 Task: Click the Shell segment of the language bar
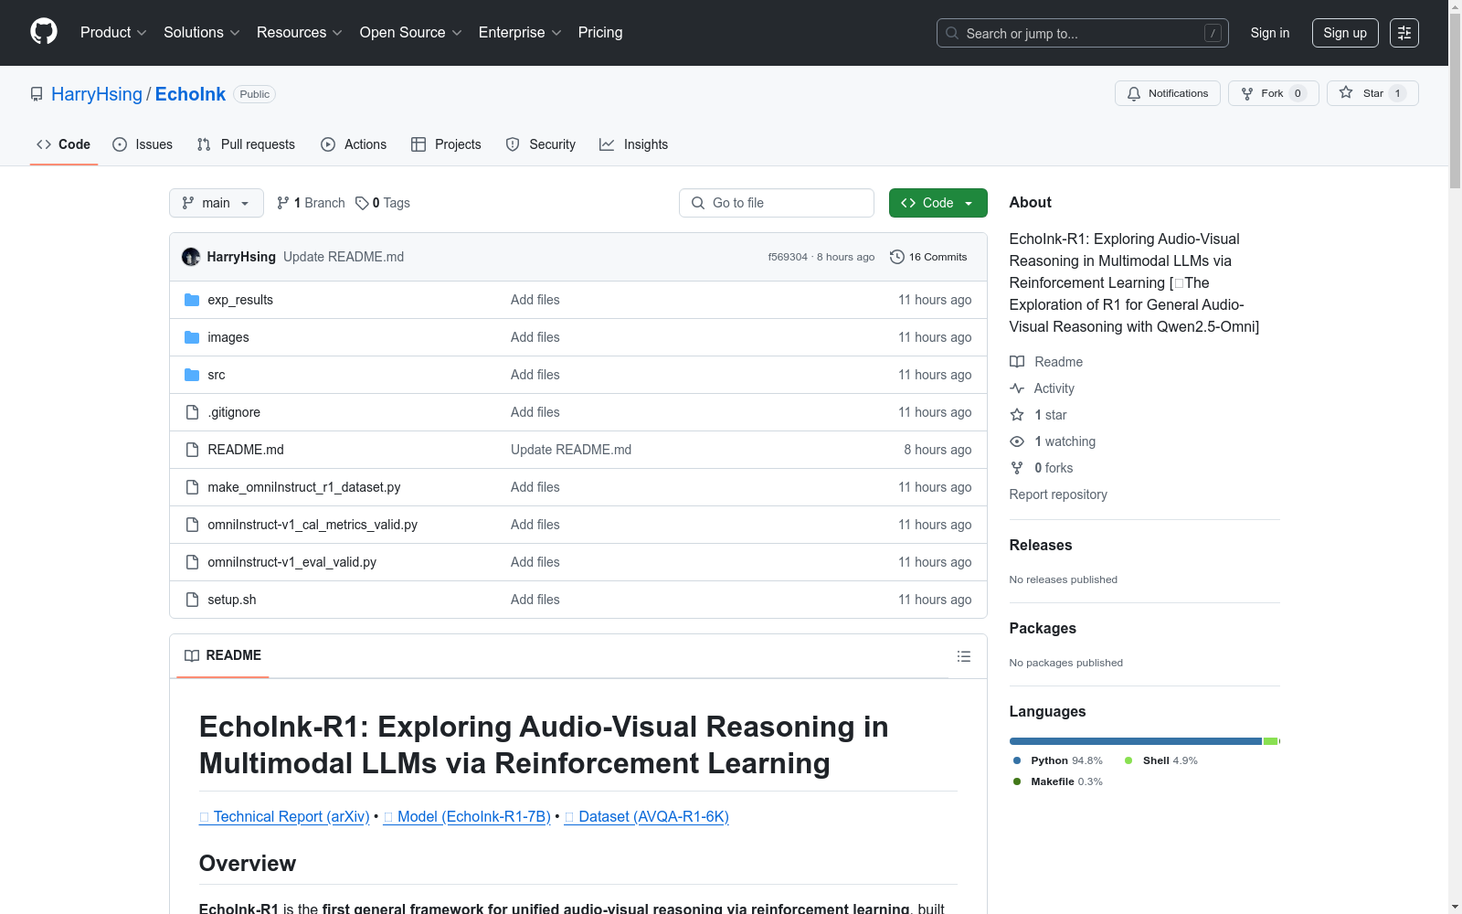[1270, 741]
